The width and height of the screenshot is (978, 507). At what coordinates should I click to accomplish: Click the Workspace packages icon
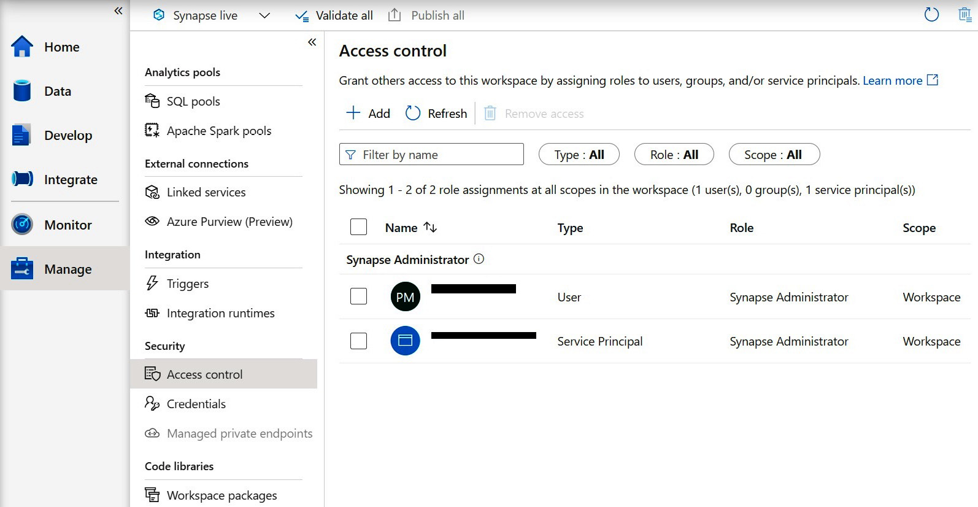tap(152, 494)
